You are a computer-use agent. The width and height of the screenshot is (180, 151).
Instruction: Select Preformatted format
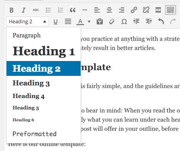[44, 134]
